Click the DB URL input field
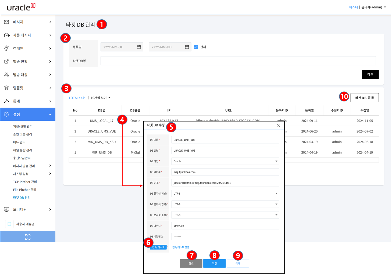Image resolution: width=392 pixels, height=274 pixels. pyautogui.click(x=225, y=183)
